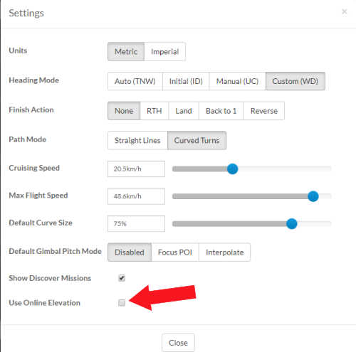This screenshot has width=356, height=352.
Task: Set gimbal pitch mode to Focus POI
Action: [175, 252]
